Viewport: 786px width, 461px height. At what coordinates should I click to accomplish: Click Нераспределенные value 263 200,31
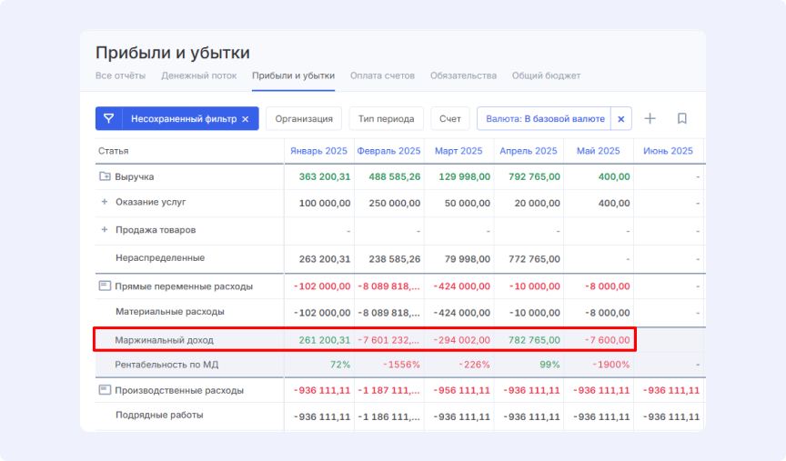click(x=325, y=259)
